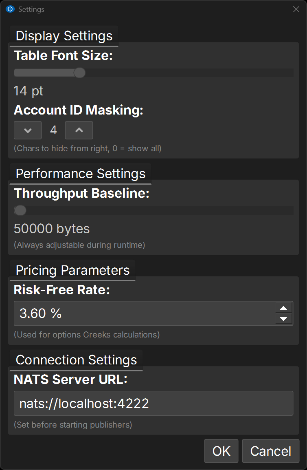The height and width of the screenshot is (470, 307).
Task: Click the Settings gear icon in title bar
Action: 10,9
